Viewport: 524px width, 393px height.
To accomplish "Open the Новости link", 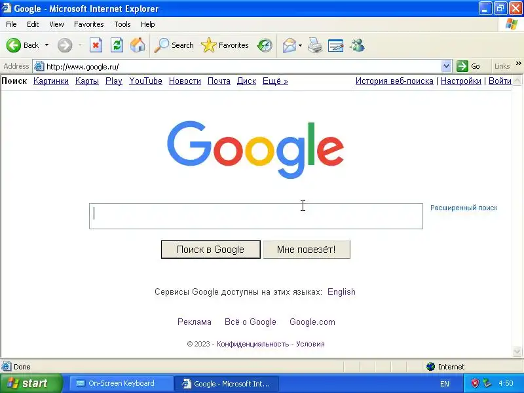I will 185,81.
